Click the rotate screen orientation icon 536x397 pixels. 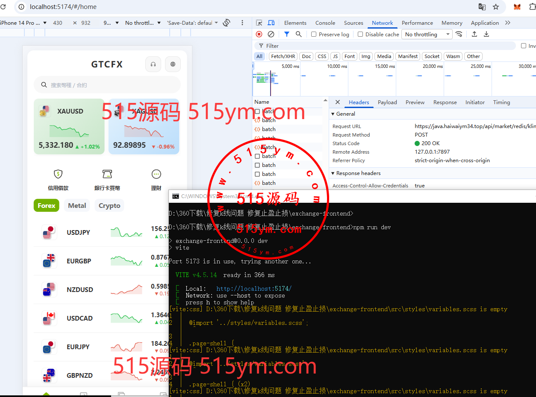(227, 23)
